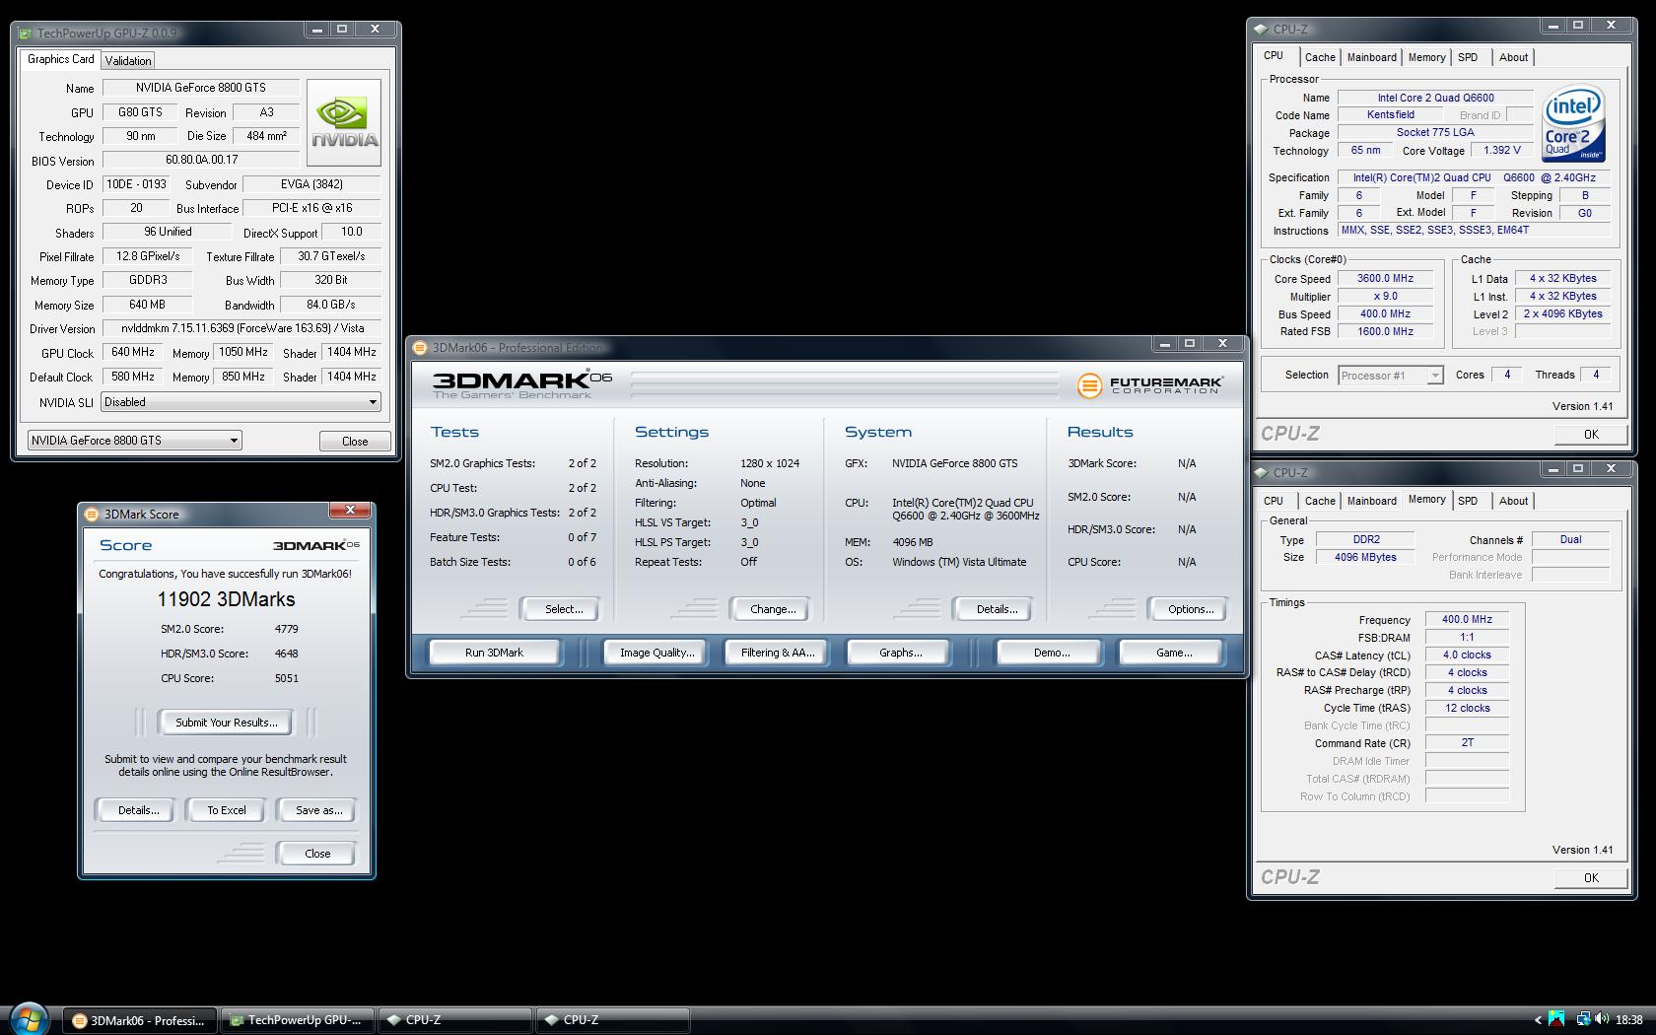The height and width of the screenshot is (1035, 1656).
Task: Click Core Speed value 3600.0 MHz
Action: click(1386, 279)
